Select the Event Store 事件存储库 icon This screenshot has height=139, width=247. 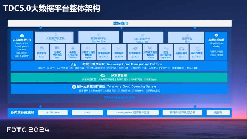[197, 49]
